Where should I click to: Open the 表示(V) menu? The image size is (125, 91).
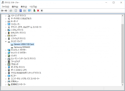click(x=24, y=7)
